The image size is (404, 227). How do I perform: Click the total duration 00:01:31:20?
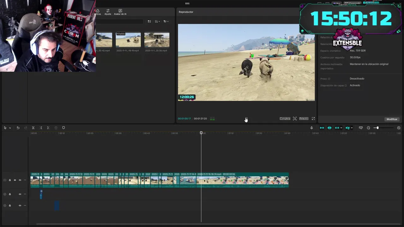[x=200, y=119]
